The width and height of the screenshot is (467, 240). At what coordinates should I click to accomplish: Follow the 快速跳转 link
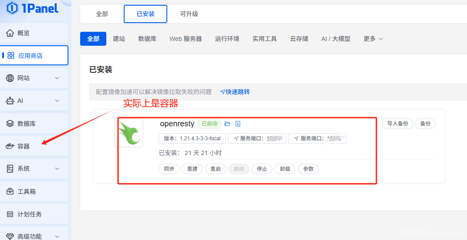[x=235, y=92]
